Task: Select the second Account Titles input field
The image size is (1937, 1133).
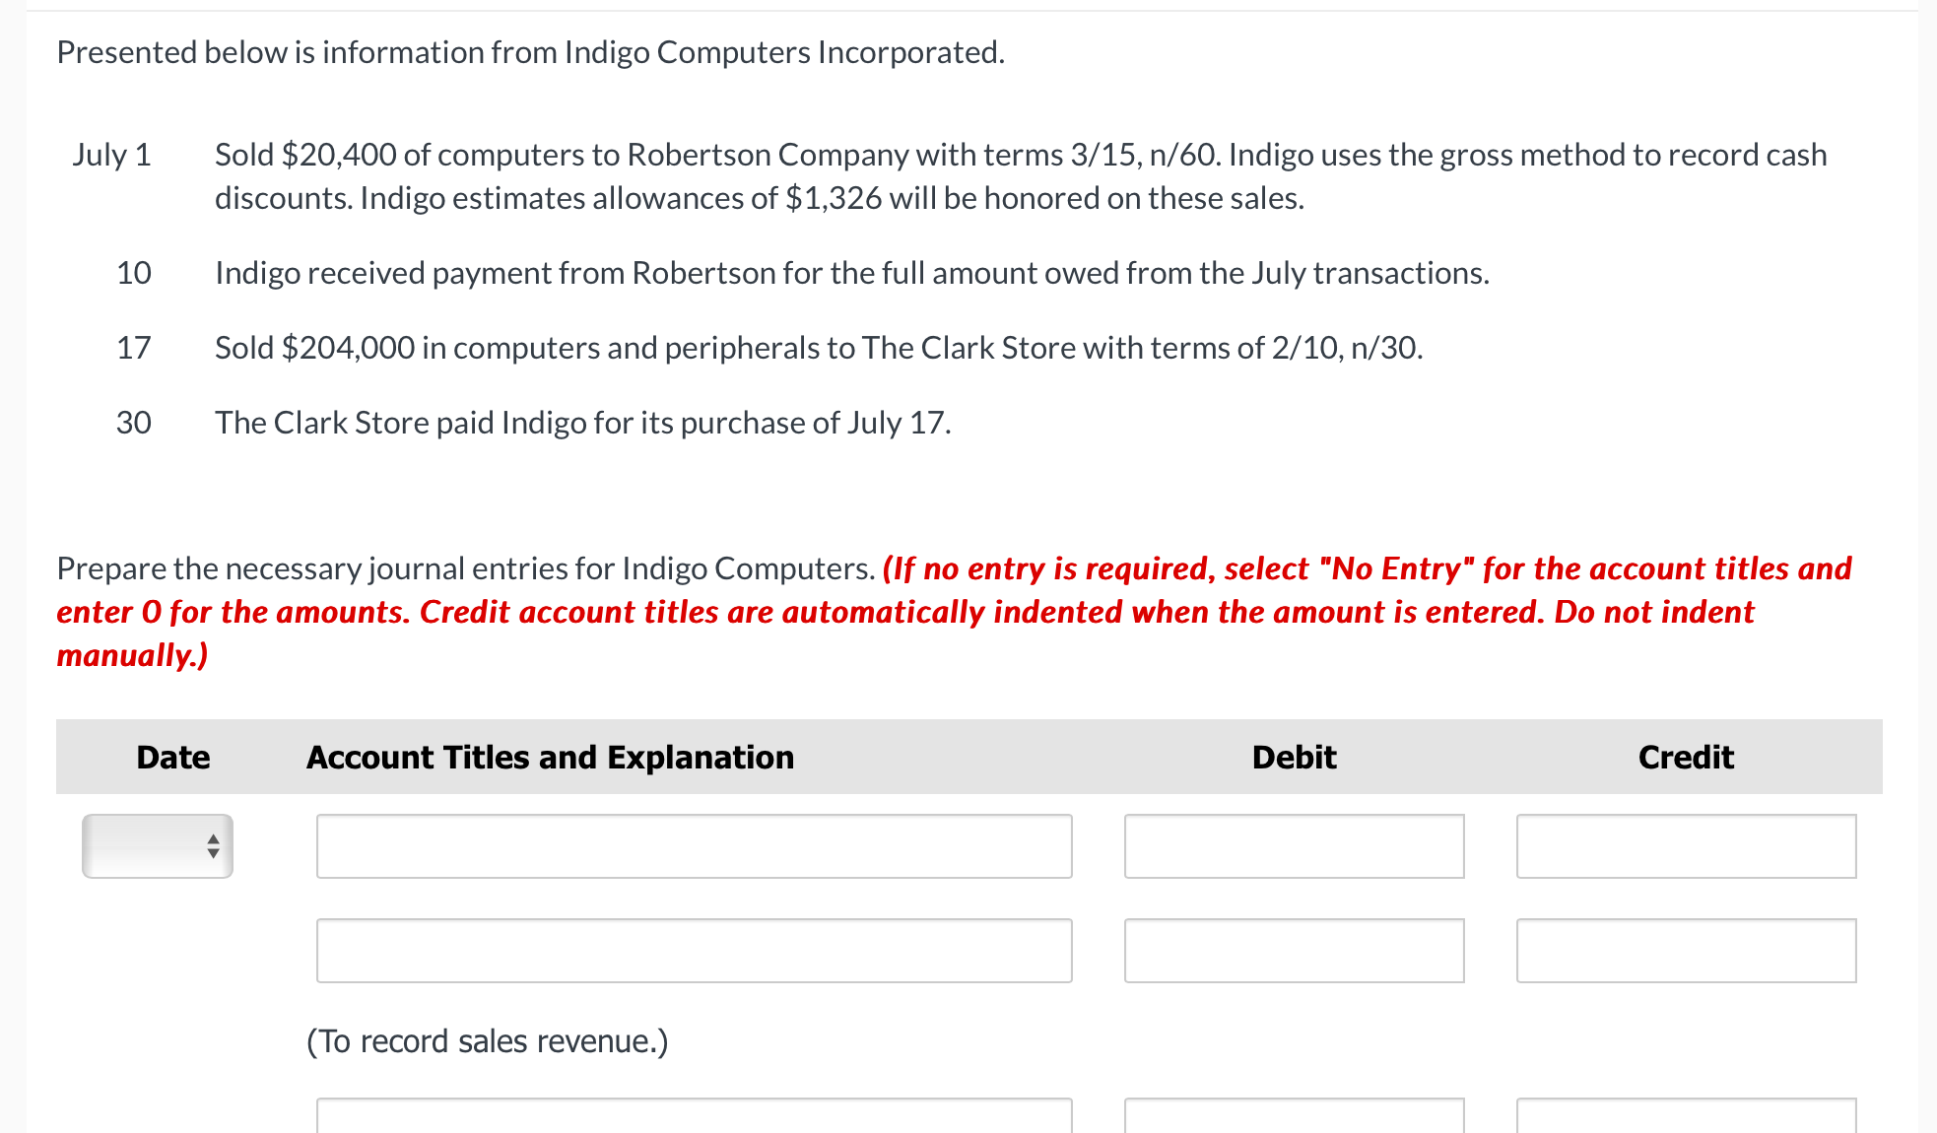Action: [x=693, y=950]
